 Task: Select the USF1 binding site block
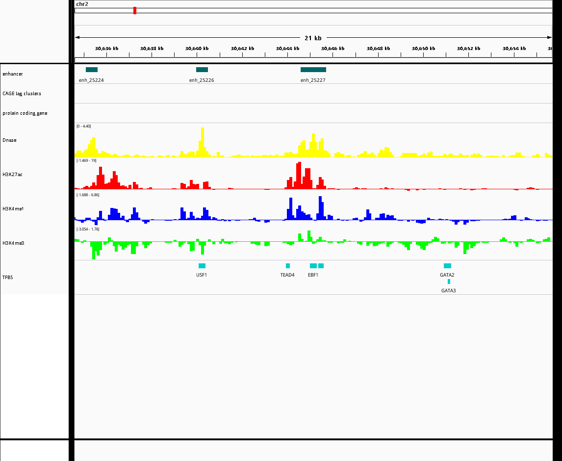(202, 266)
